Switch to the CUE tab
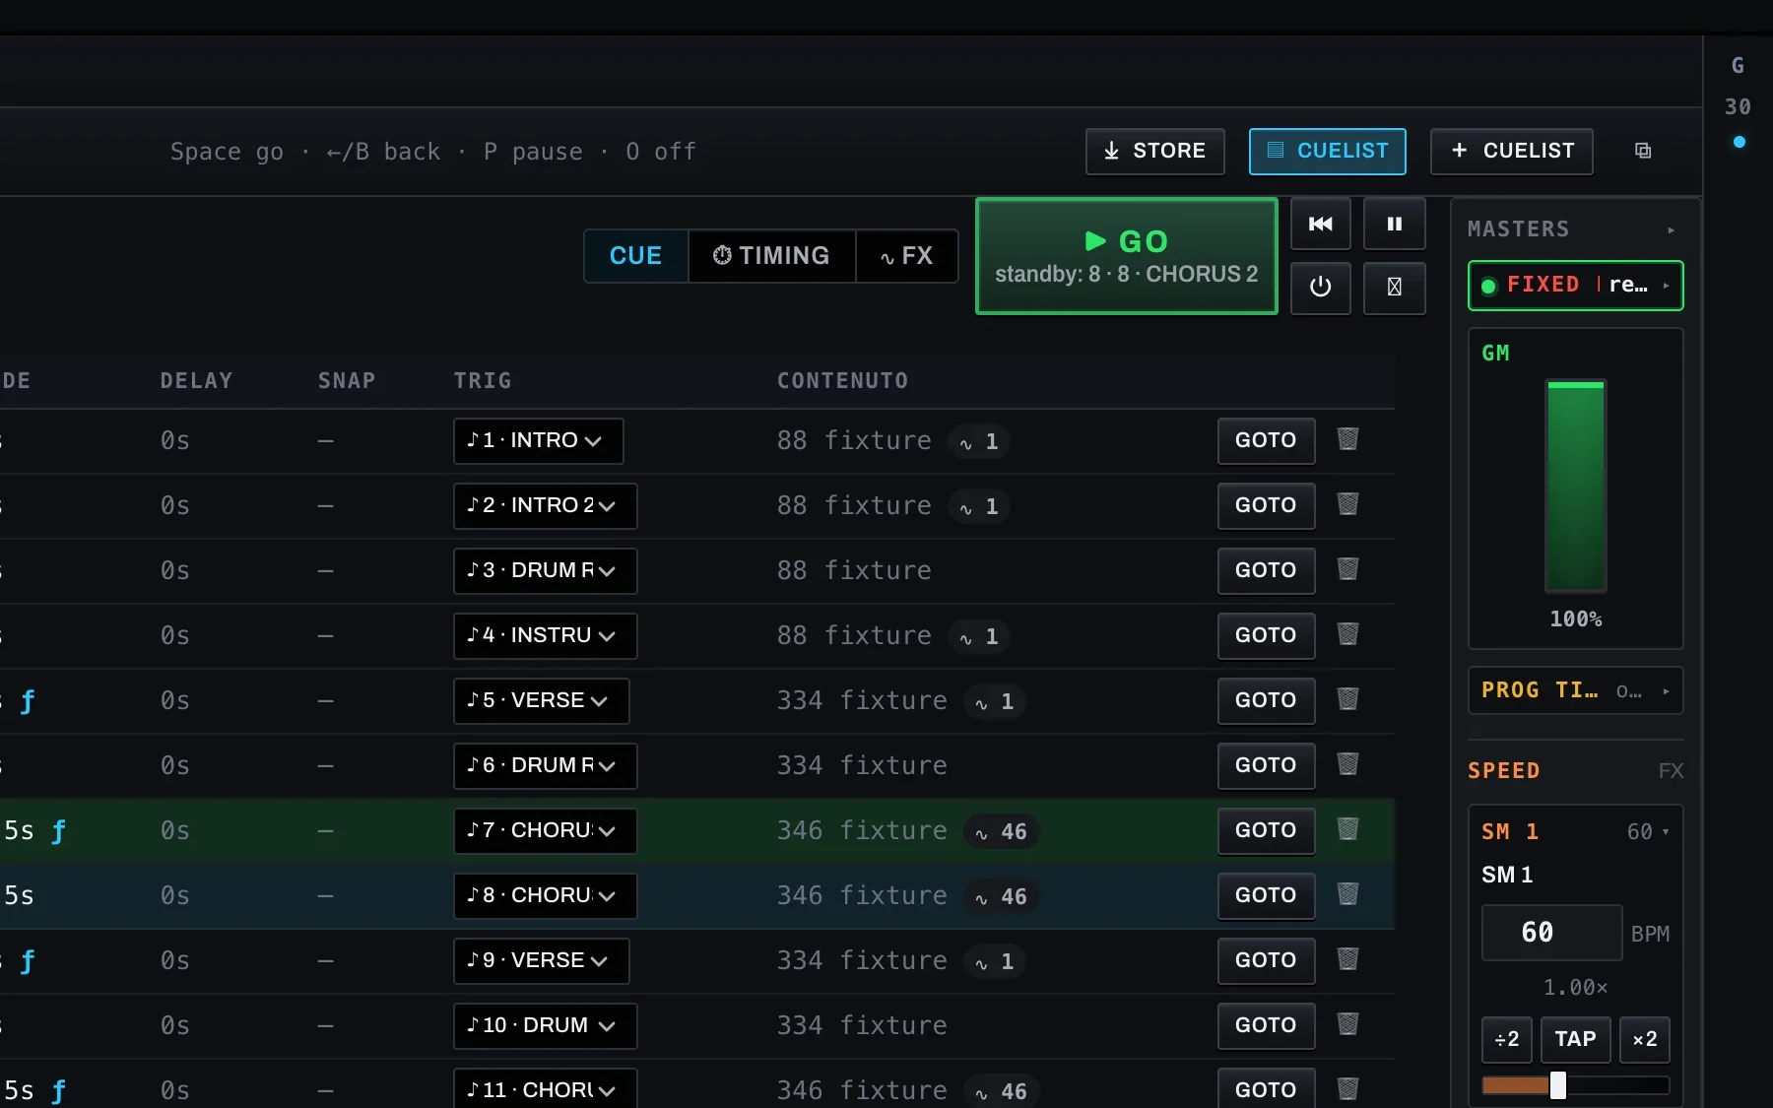Viewport: 1773px width, 1108px height. coord(635,256)
